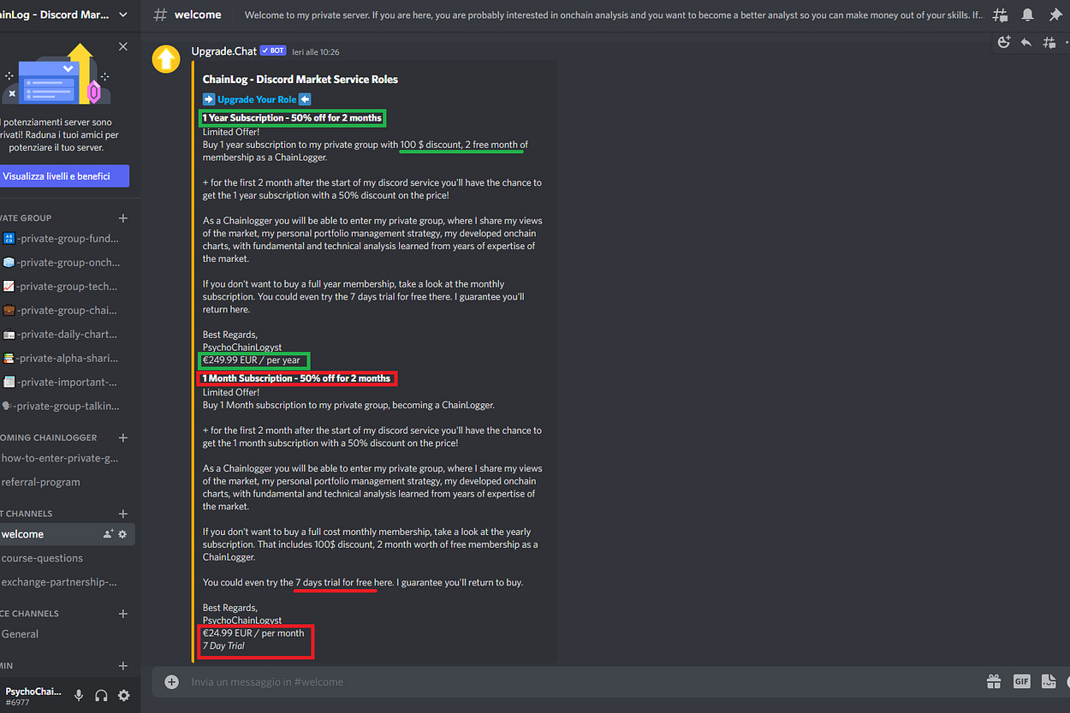Open the threads icon in channel header
The width and height of the screenshot is (1070, 713).
click(x=1001, y=15)
